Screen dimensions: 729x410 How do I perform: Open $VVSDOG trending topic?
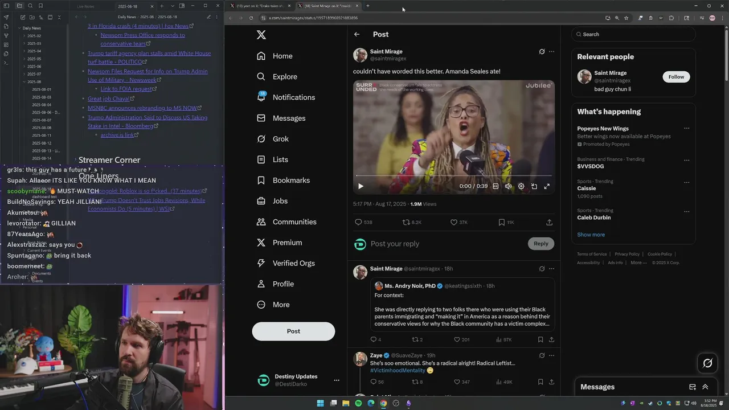point(590,166)
